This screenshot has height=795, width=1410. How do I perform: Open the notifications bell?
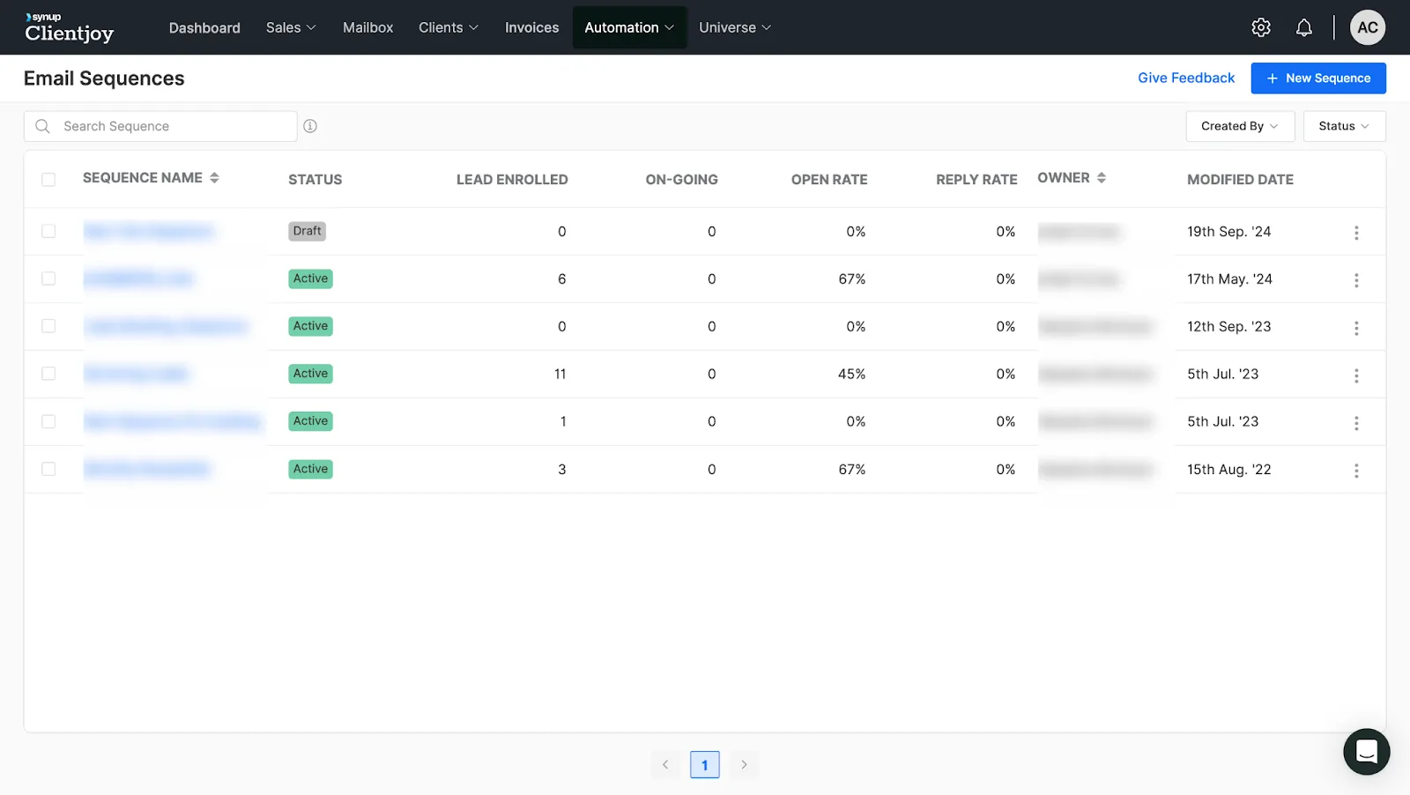pos(1304,27)
